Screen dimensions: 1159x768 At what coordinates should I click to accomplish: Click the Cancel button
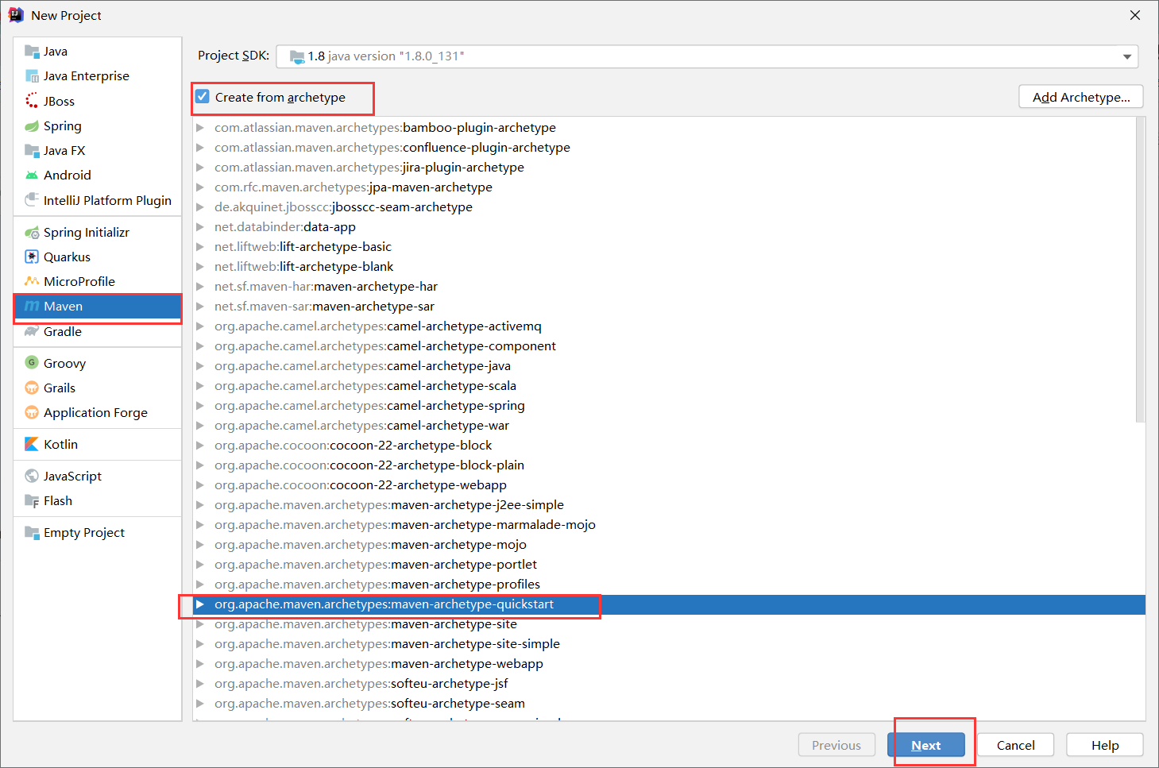coord(1015,745)
